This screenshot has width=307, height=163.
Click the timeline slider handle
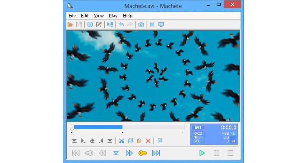72,127
